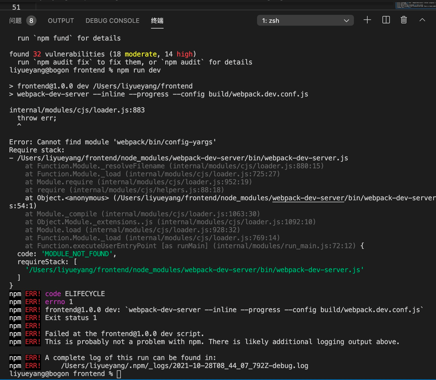Select the 终端 terminal tab
The image size is (436, 380).
(157, 21)
